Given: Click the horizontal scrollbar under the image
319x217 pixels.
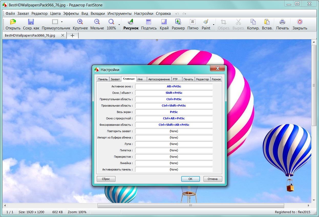Looking at the screenshot, I should (190, 205).
